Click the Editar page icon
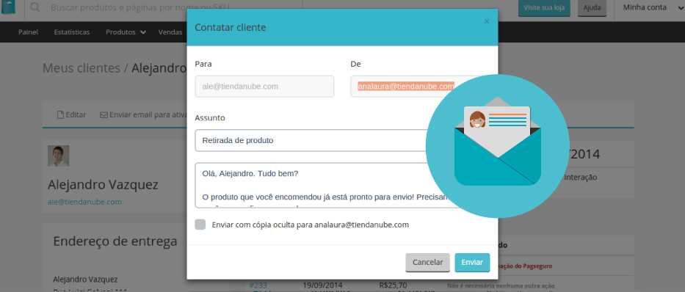Image resolution: width=685 pixels, height=292 pixels. coord(61,114)
